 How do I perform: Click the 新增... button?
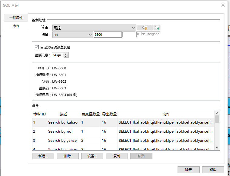coord(43,156)
